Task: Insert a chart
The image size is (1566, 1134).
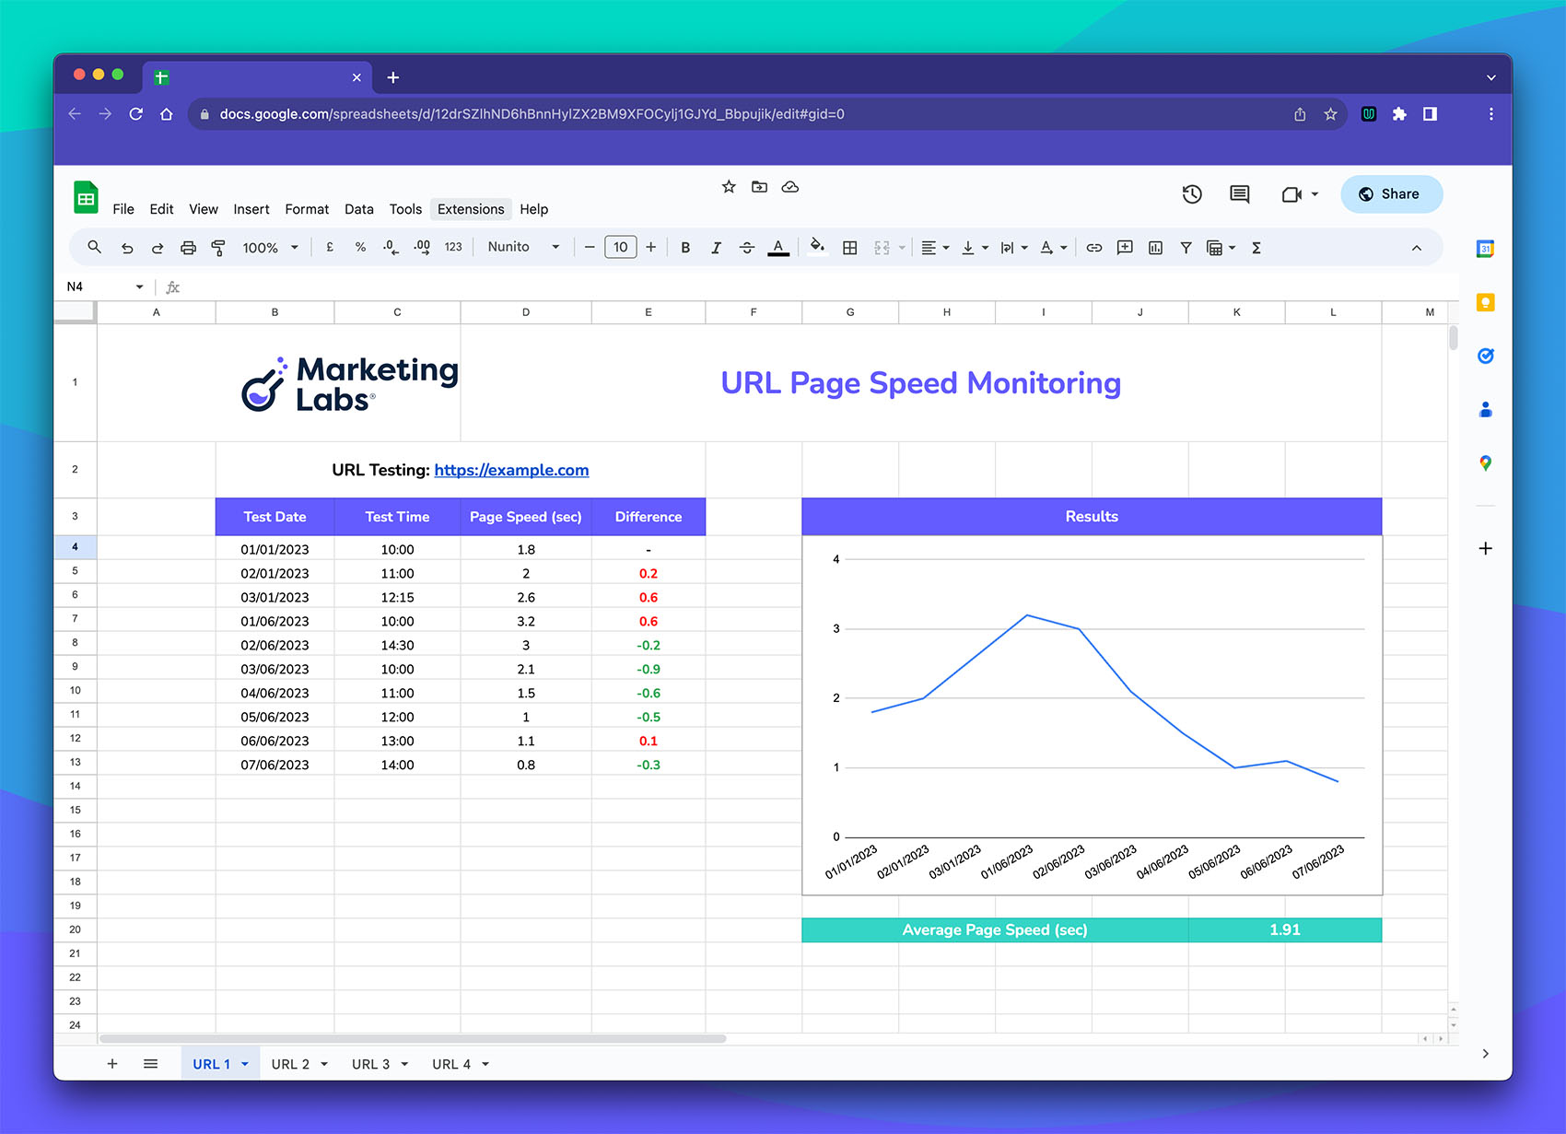Action: 1155,247
